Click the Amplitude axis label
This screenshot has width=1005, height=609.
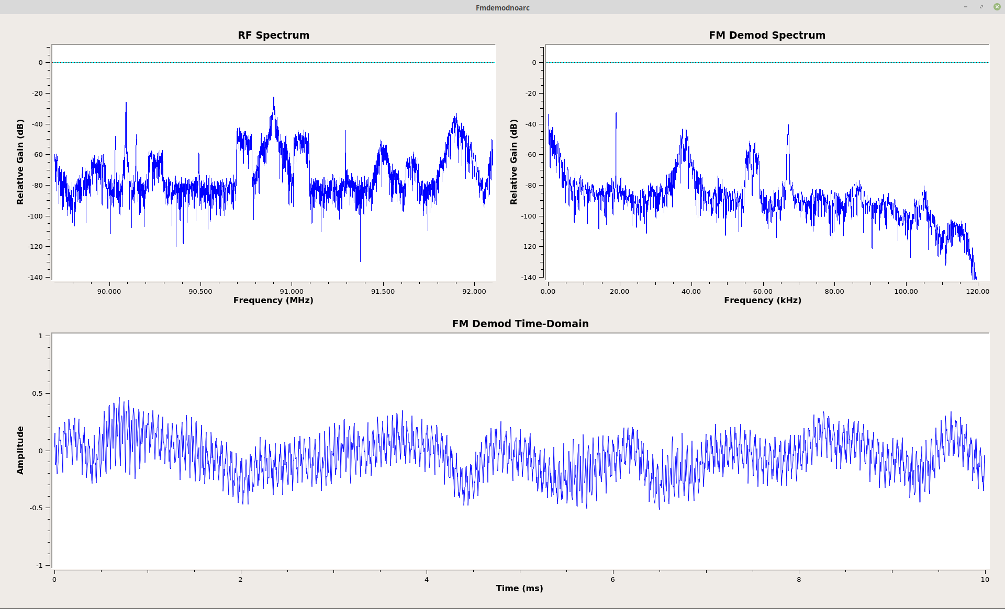(x=20, y=450)
